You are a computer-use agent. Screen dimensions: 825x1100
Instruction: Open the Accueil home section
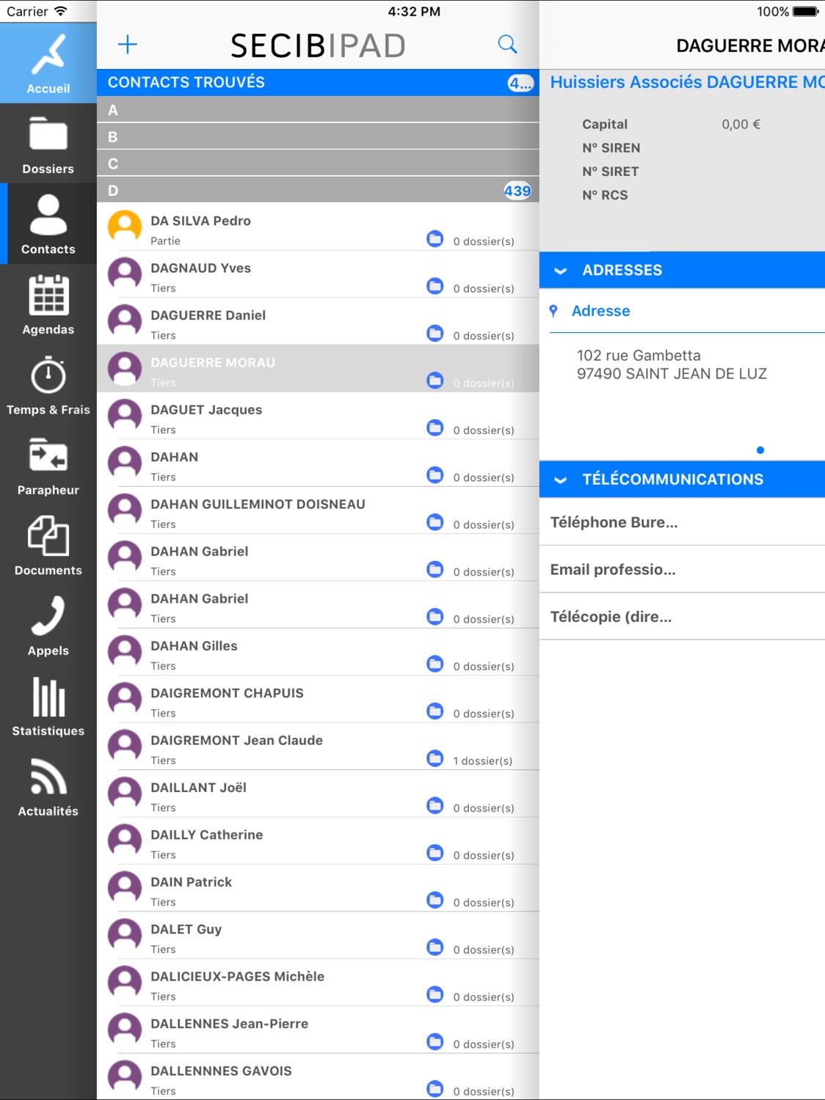[48, 63]
